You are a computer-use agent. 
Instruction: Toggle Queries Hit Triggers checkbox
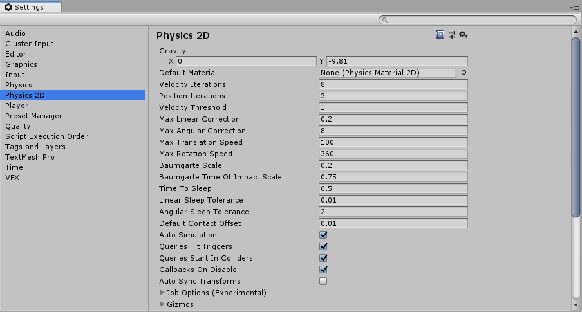[x=323, y=246]
